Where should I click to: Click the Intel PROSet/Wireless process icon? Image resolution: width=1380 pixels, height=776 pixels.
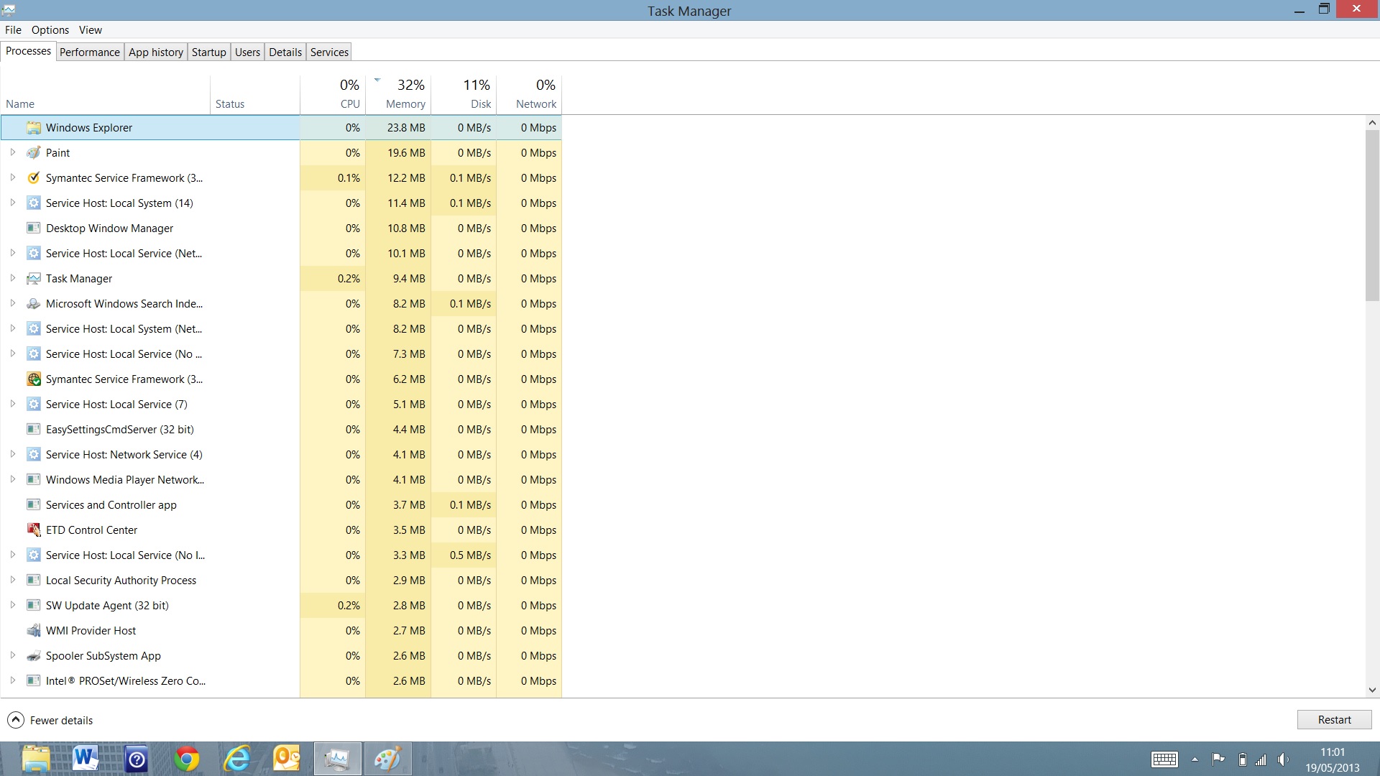(33, 681)
